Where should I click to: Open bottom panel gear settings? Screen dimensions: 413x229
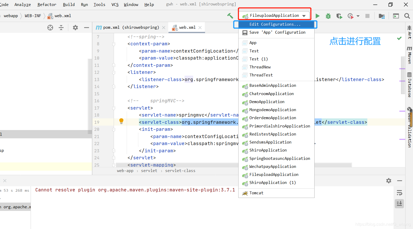[x=389, y=181]
